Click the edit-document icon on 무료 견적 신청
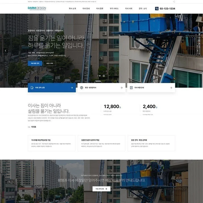The width and height of the screenshot is (203, 203). (32, 88)
